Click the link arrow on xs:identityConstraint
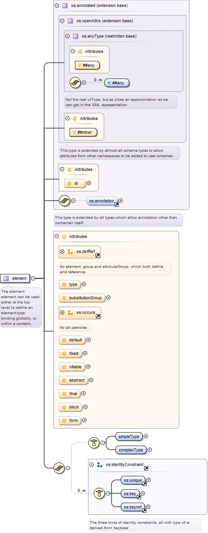Viewport: 208px width, 533px height. pos(146,468)
